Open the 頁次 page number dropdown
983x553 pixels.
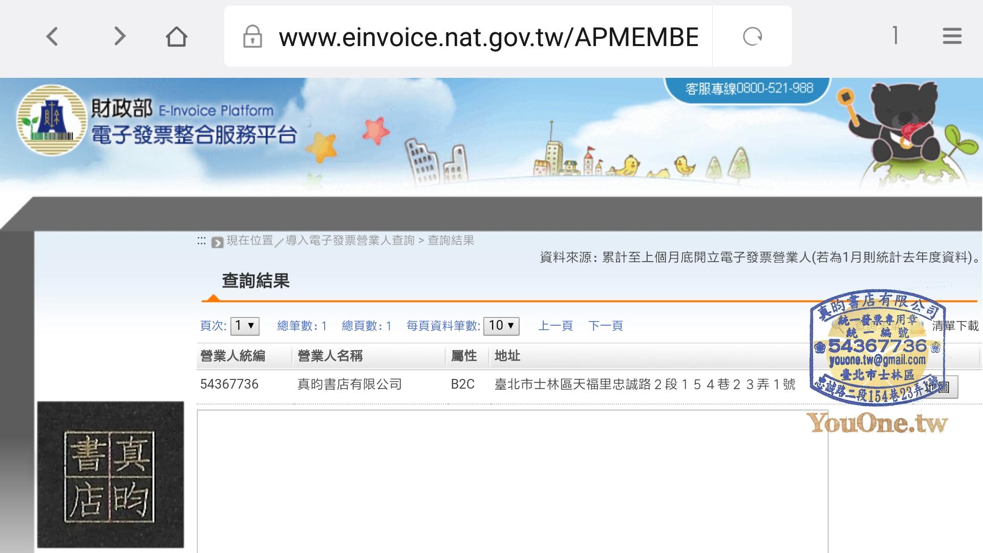(x=245, y=326)
